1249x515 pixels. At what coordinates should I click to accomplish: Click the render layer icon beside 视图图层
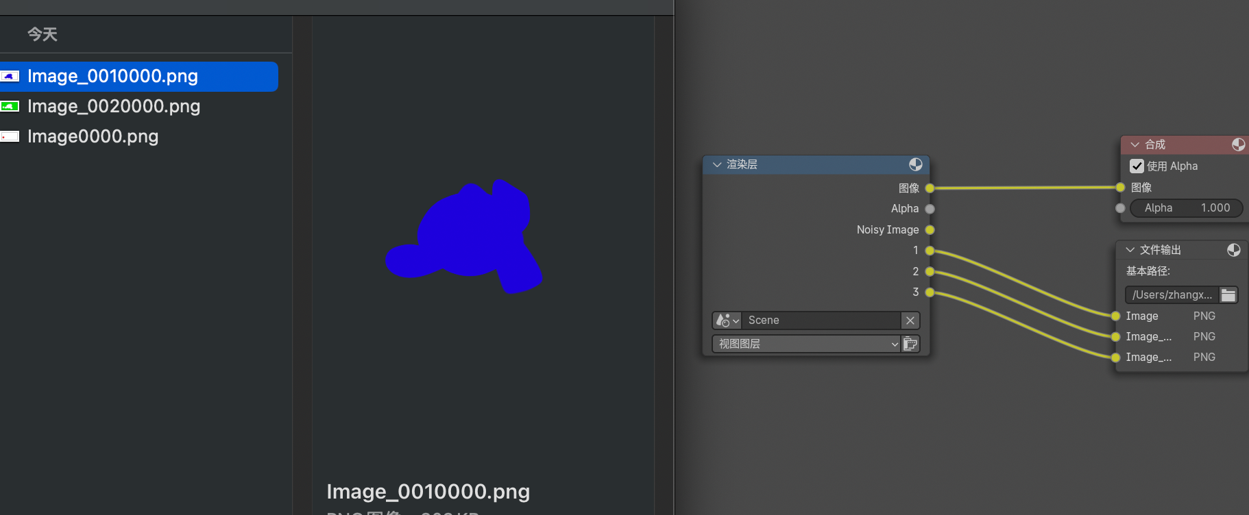(x=910, y=344)
